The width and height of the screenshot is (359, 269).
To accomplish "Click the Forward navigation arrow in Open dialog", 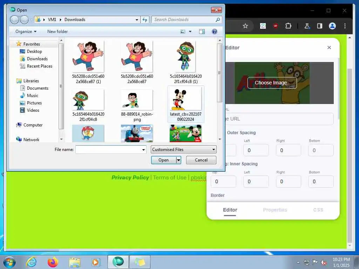I will pyautogui.click(x=24, y=20).
